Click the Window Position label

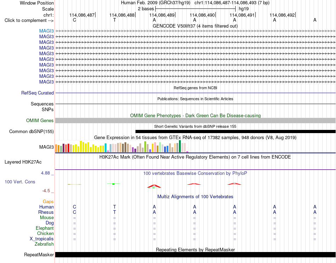point(37,3)
